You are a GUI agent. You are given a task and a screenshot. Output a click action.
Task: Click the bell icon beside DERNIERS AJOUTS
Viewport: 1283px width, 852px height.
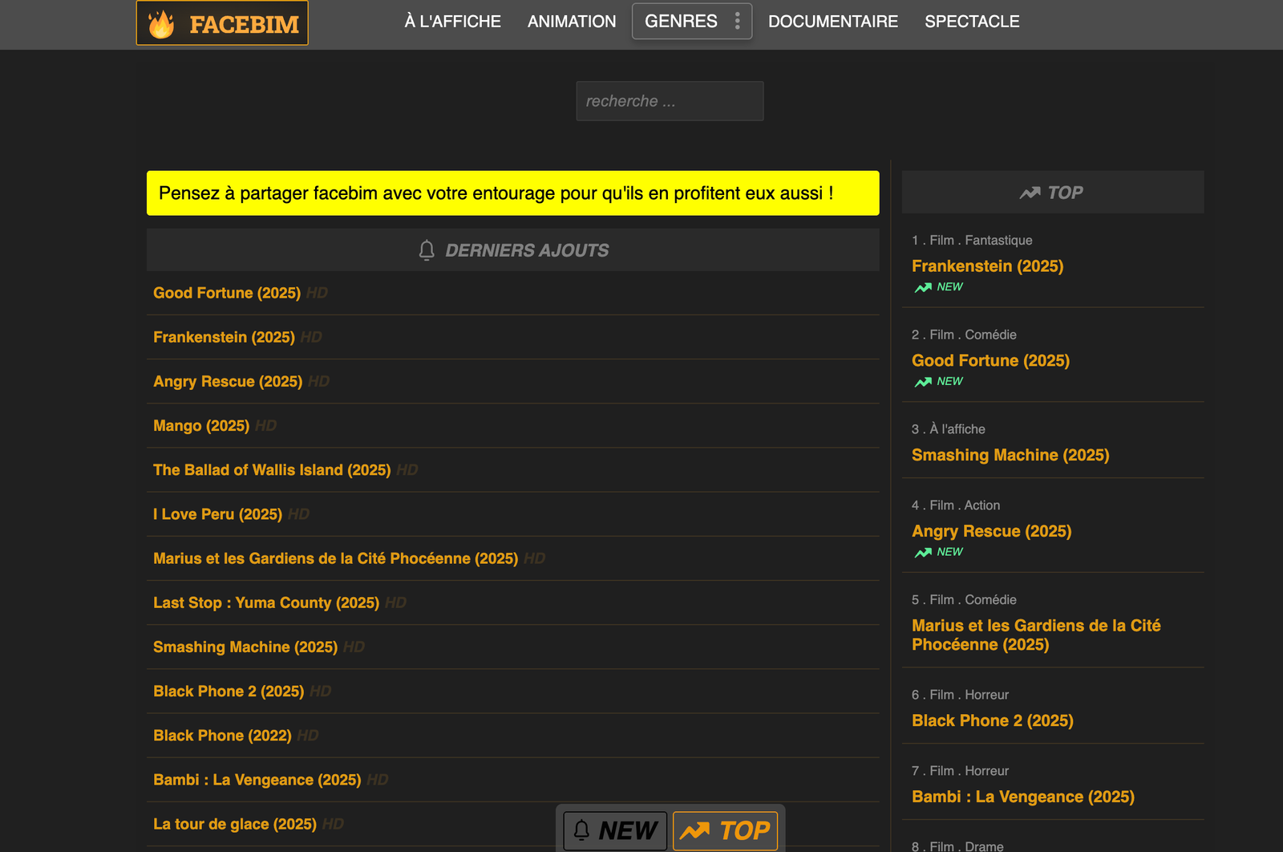427,250
